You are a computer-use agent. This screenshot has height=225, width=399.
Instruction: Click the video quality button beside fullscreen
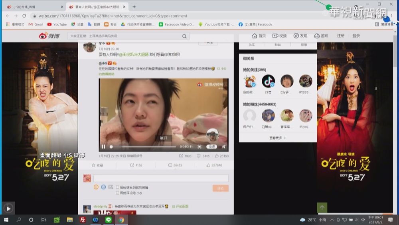(211, 147)
